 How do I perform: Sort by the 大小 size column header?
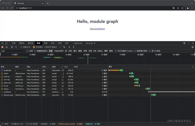(x=69, y=67)
